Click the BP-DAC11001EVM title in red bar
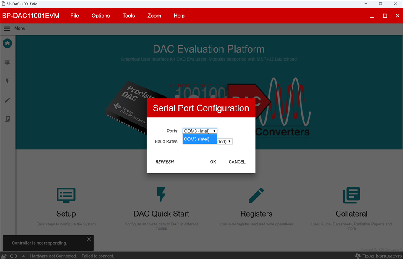Viewport: 403px width, 259px height. 31,16
